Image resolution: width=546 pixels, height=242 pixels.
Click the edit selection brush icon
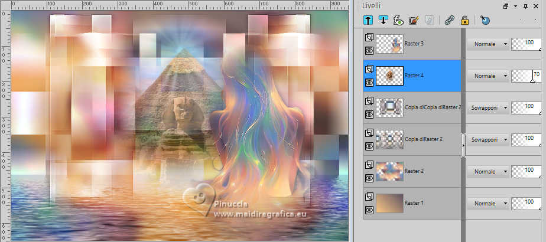tap(414, 20)
